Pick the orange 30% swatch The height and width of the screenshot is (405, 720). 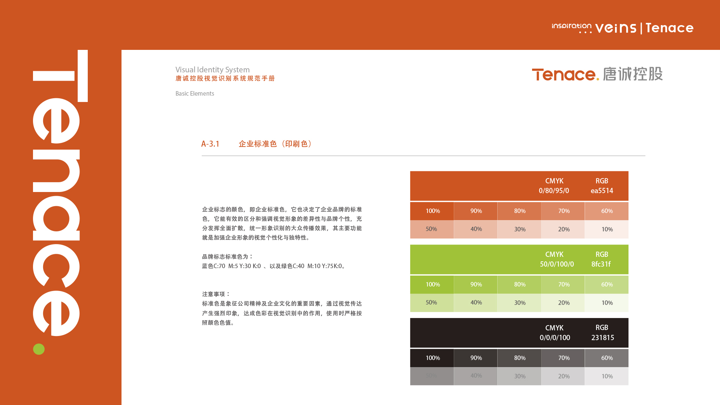click(x=519, y=229)
